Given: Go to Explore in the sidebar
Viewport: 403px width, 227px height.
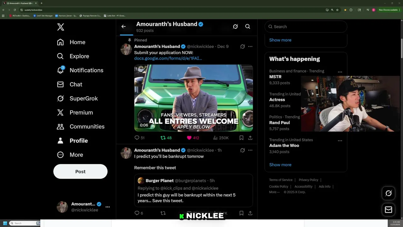Looking at the screenshot, I should (x=73, y=56).
